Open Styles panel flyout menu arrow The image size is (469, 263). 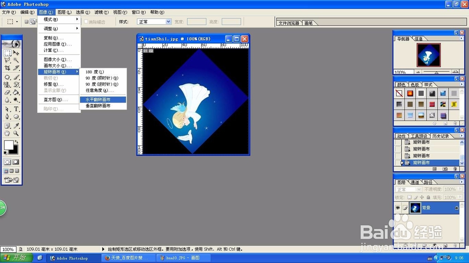tap(461, 85)
